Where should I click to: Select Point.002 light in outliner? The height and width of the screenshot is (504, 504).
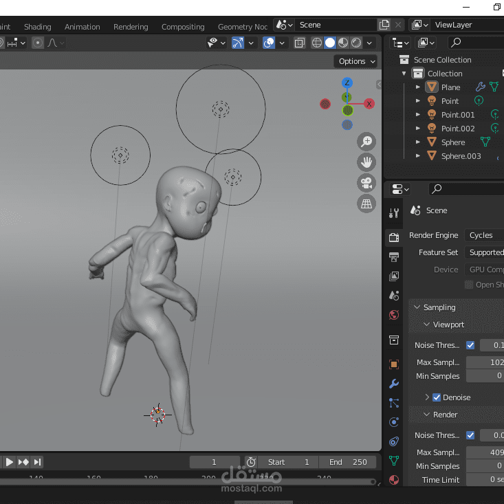[x=457, y=129]
